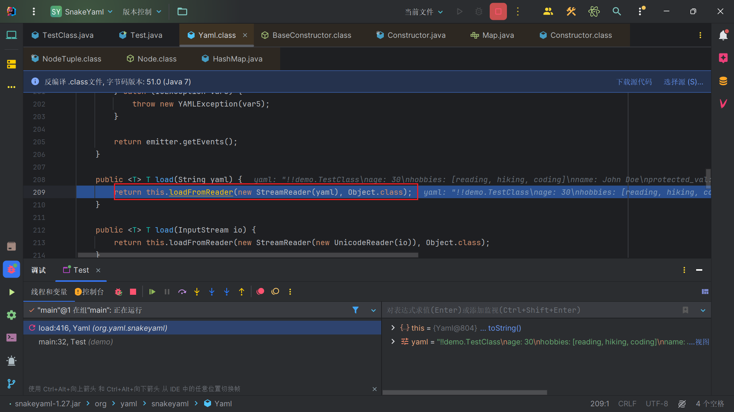The width and height of the screenshot is (734, 412).
Task: Open Node.class tab
Action: (x=152, y=59)
